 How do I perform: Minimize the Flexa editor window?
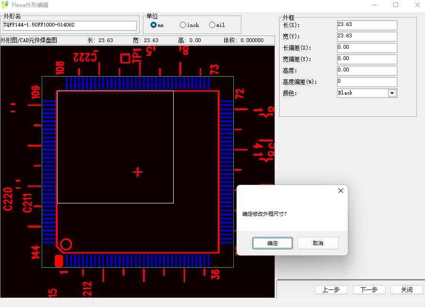coord(374,5)
